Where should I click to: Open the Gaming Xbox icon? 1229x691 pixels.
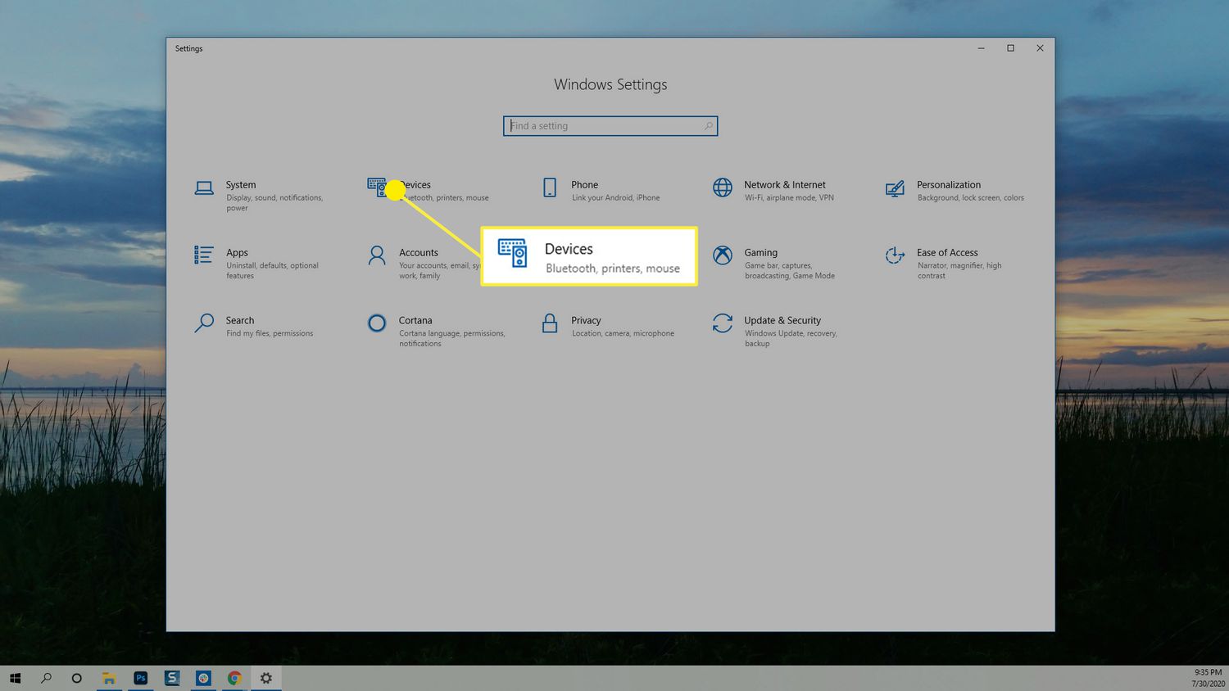pos(722,255)
